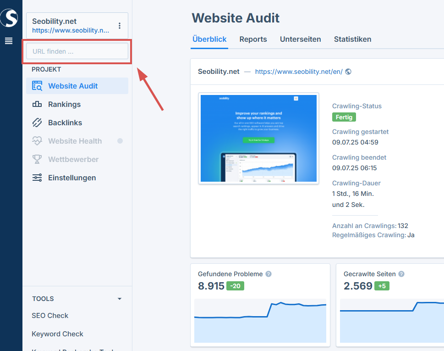
Task: Click help icon beside Gecrawlte Seiten
Action: [x=401, y=274]
